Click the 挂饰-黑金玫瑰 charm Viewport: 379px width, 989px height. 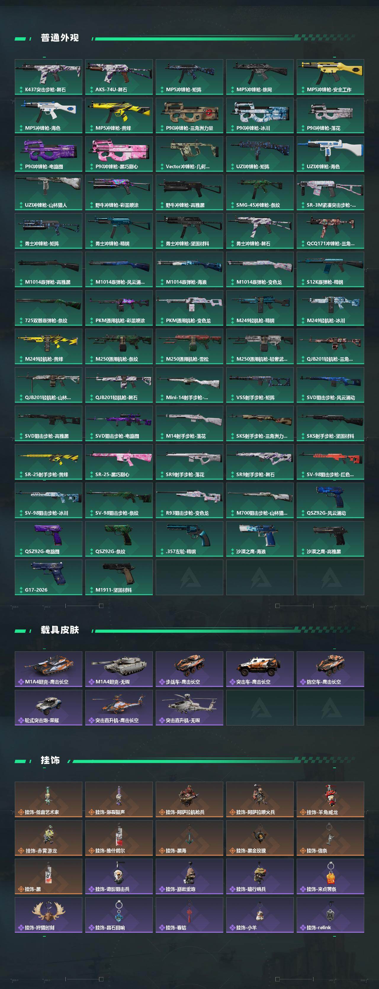260,838
